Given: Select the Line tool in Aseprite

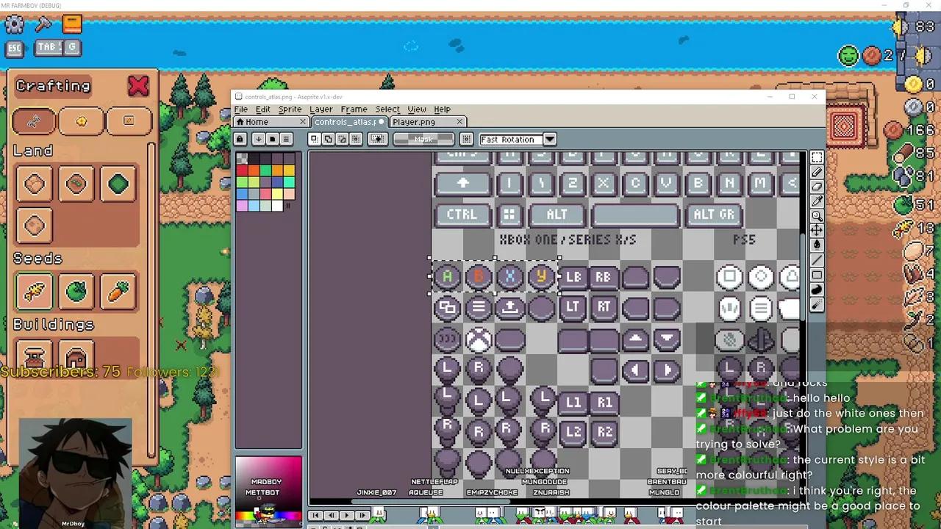Looking at the screenshot, I should tap(817, 260).
